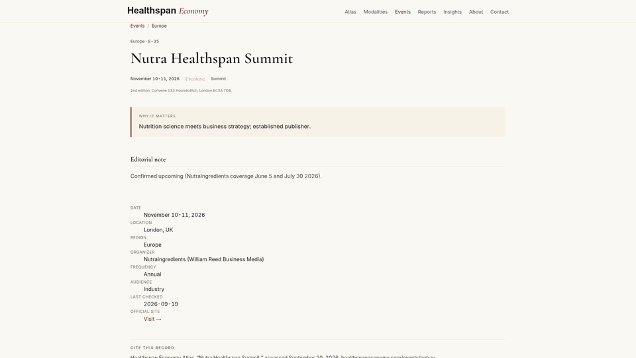
Task: Select the 'Europe · E-35' label
Action: pos(144,41)
